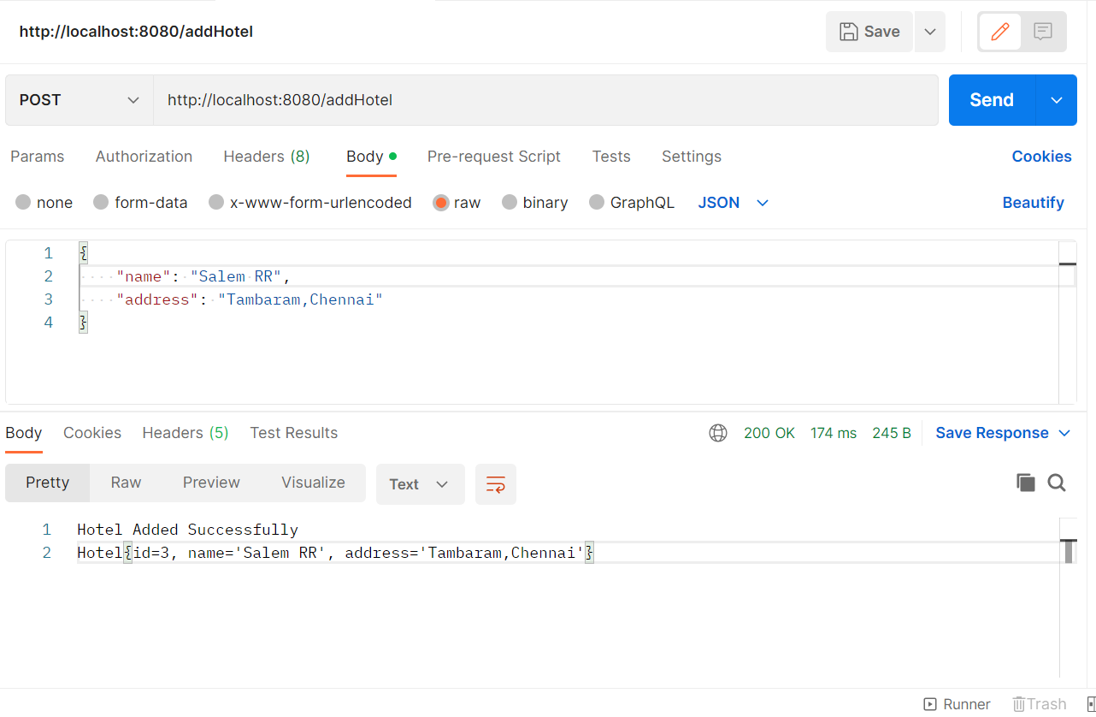Toggle line wrapping in the response viewer

[x=496, y=483]
